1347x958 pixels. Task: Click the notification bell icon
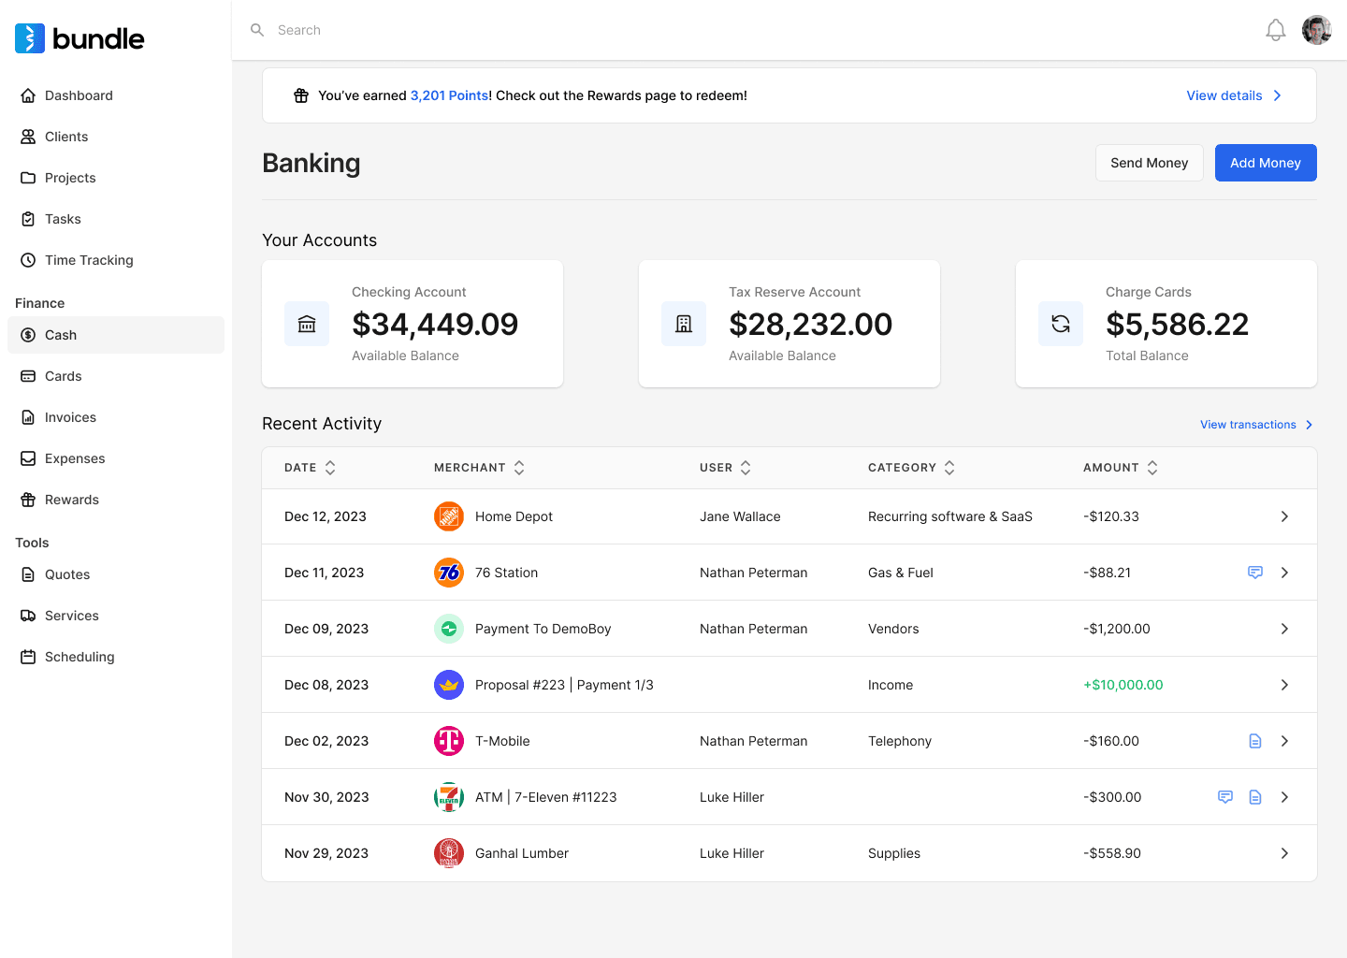point(1275,30)
